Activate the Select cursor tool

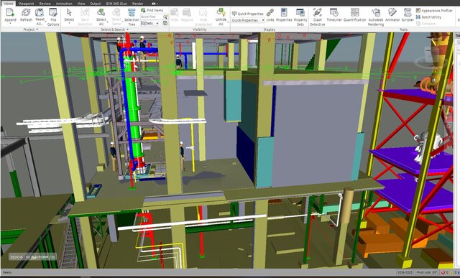(x=69, y=12)
